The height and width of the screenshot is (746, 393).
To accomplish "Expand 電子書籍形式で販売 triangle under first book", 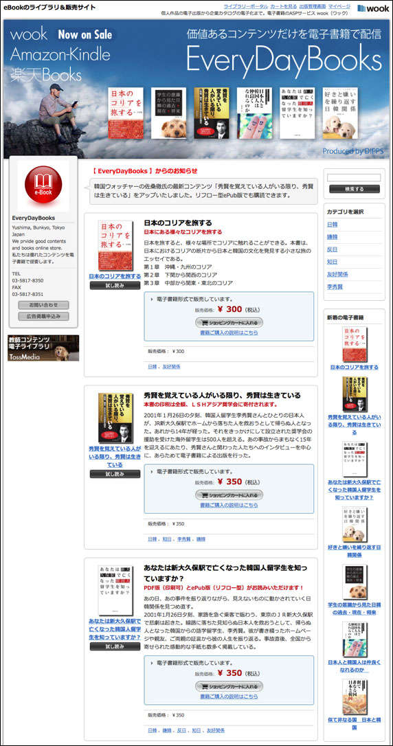I will click(152, 299).
